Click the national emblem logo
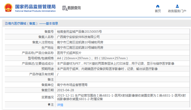Image resolution: width=191 pixels, height=110 pixels. coord(8,8)
